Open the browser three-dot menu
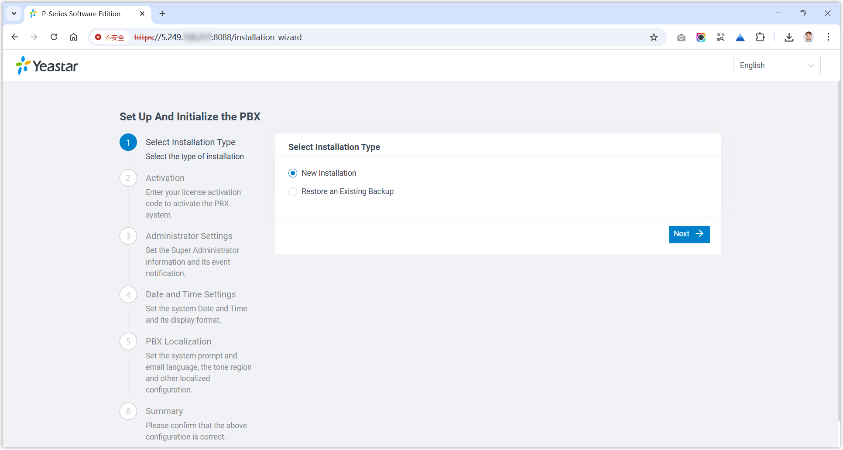This screenshot has width=843, height=450. point(828,37)
